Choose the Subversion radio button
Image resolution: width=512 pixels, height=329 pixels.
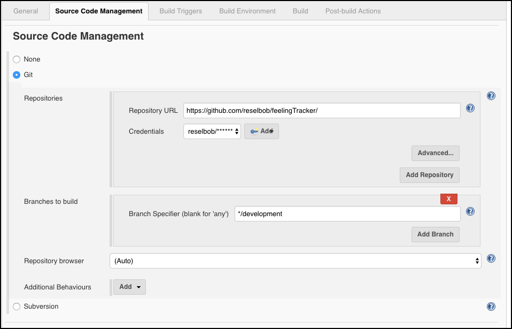(17, 307)
